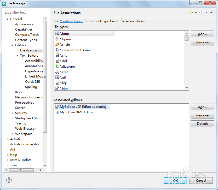
Task: Expand the Security node
Action: 12,113
